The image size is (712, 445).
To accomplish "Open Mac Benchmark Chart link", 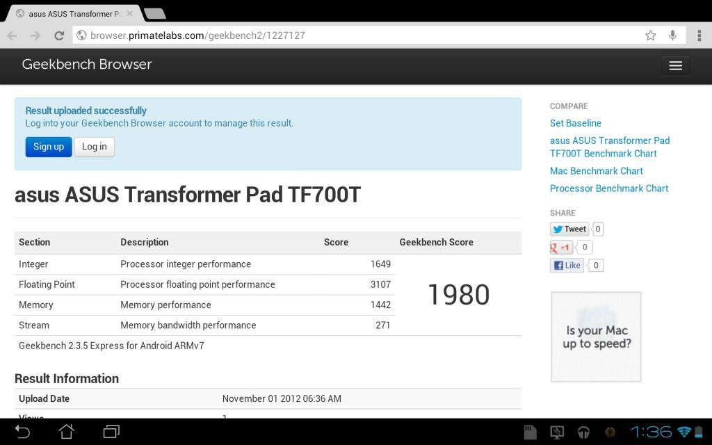I will 596,171.
